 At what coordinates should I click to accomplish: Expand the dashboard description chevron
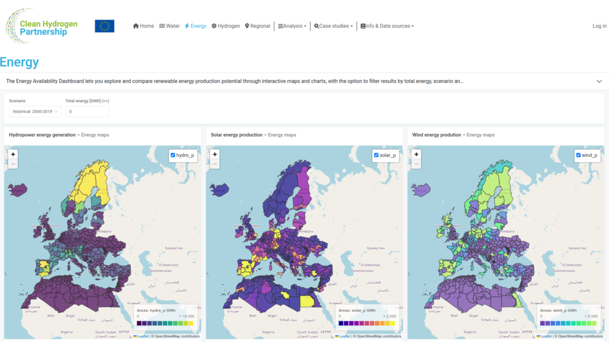click(599, 81)
